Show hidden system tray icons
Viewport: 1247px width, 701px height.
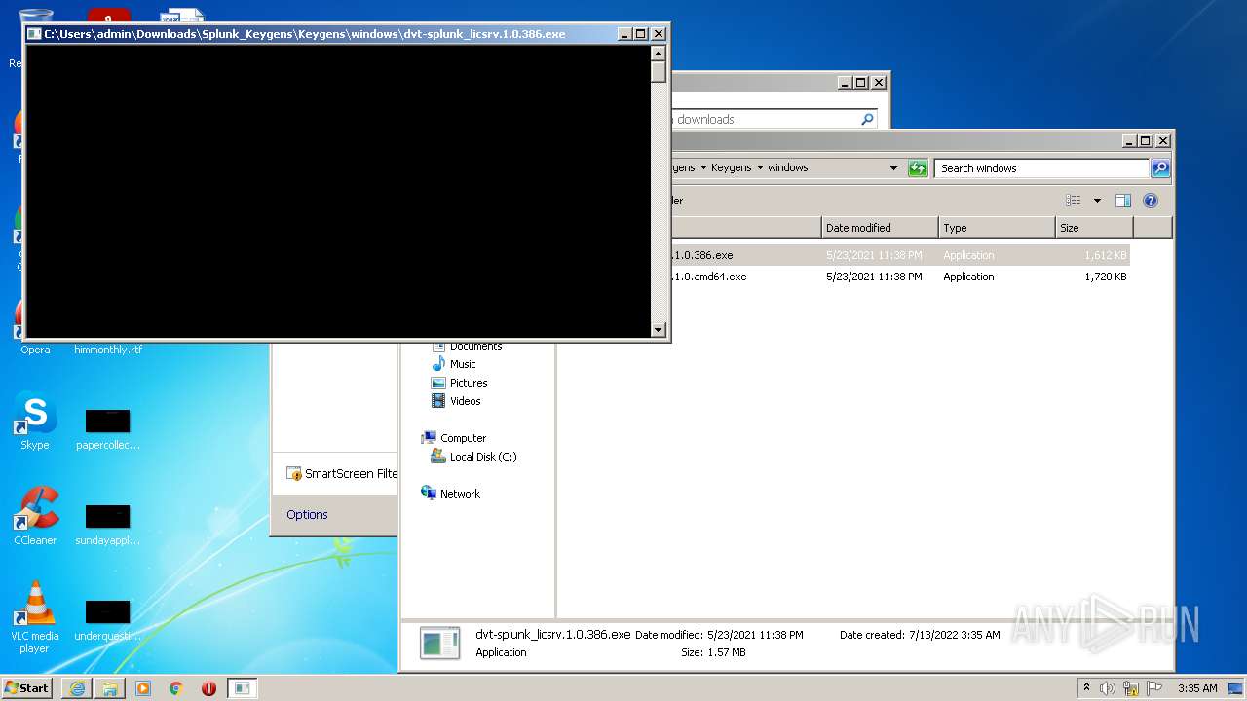(1086, 688)
